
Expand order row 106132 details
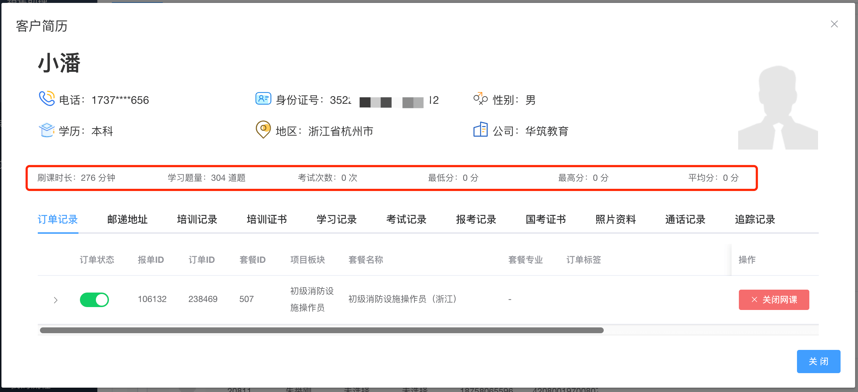click(56, 300)
